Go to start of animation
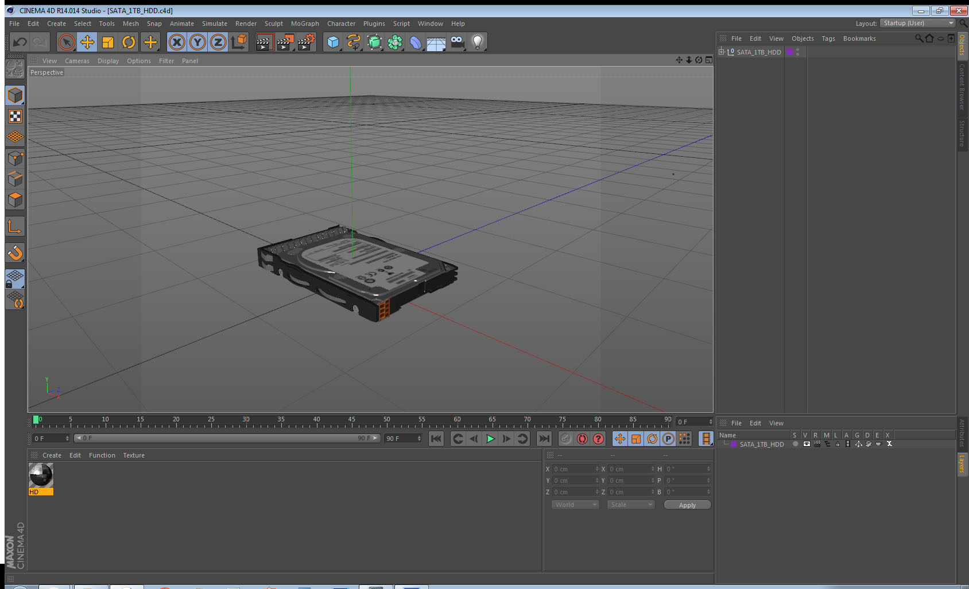The height and width of the screenshot is (589, 969). pyautogui.click(x=436, y=439)
